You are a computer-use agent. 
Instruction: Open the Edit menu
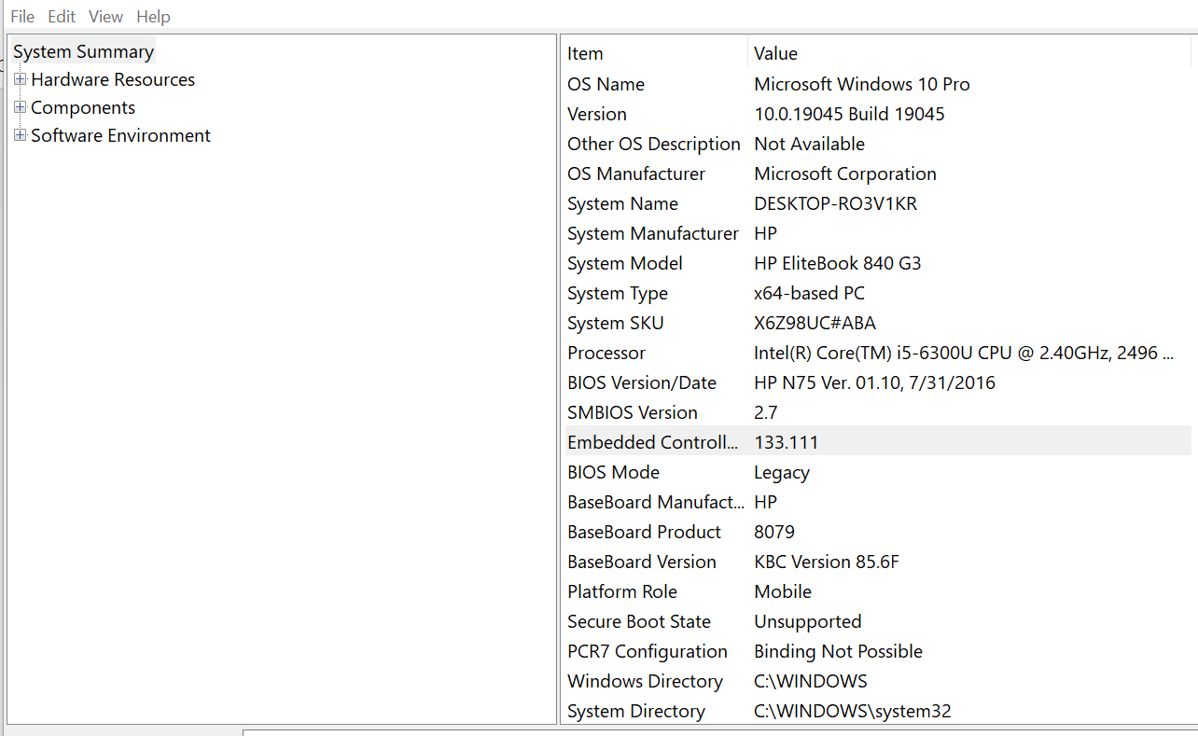(x=61, y=16)
